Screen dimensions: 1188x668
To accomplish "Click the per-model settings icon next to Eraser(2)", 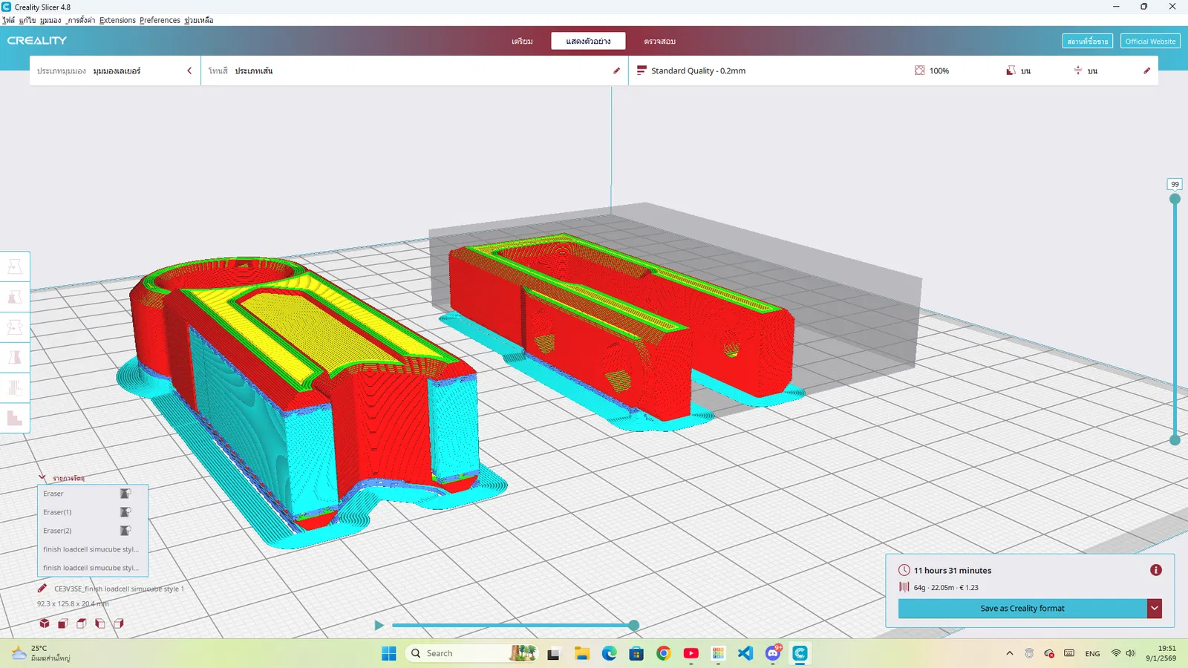I will pyautogui.click(x=125, y=531).
